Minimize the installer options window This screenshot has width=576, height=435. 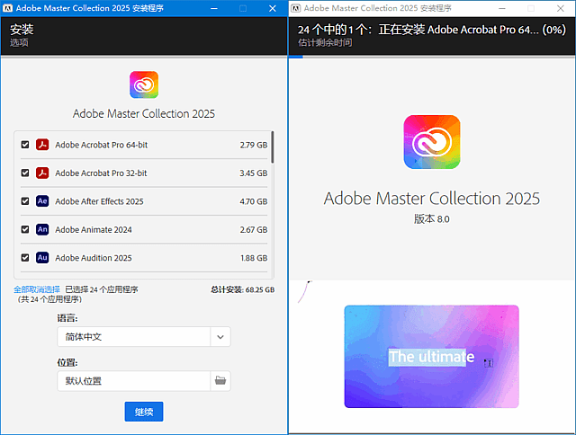(214, 8)
